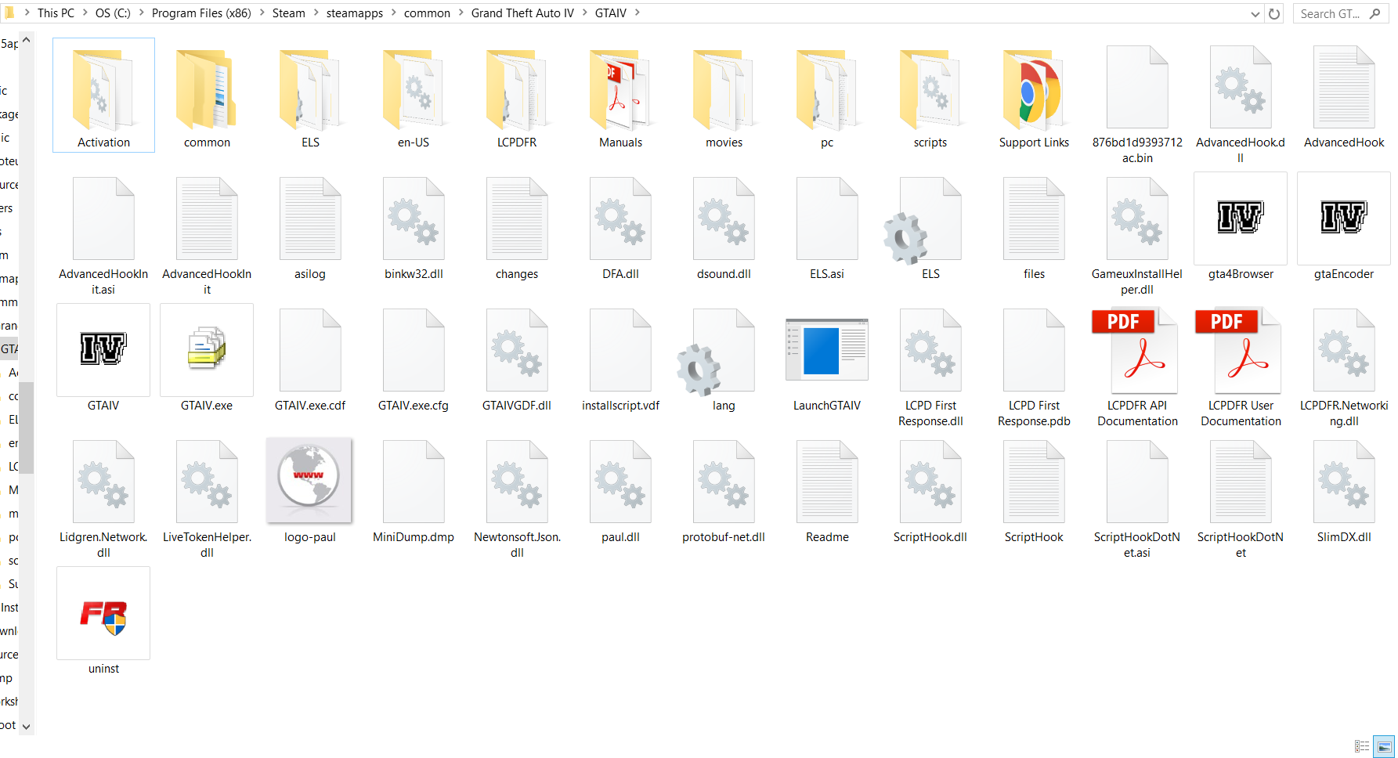
Task: Expand the common breadcrumb chevron
Action: point(461,13)
